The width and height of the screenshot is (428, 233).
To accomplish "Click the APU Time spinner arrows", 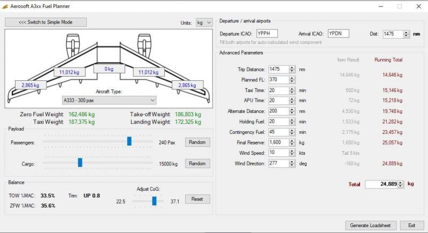I will (292, 101).
